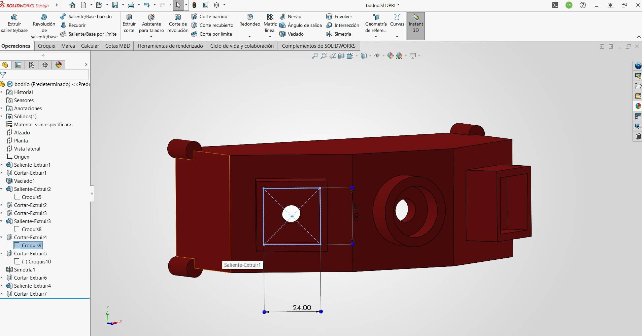642x336 pixels.
Task: Click the Save disk icon
Action: (x=115, y=5)
